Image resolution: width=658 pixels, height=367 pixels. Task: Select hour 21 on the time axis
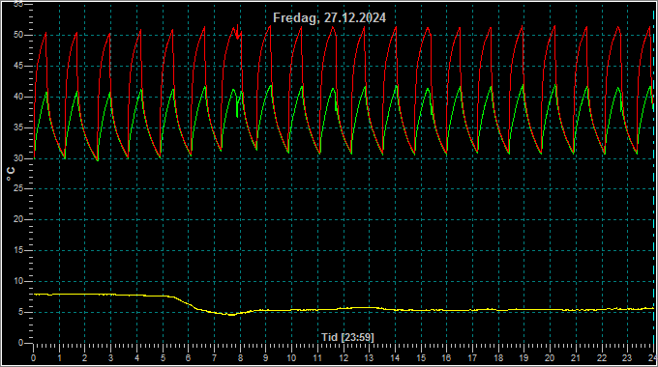click(x=576, y=358)
